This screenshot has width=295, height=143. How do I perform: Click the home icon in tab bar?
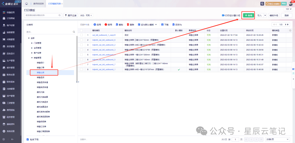[26, 4]
